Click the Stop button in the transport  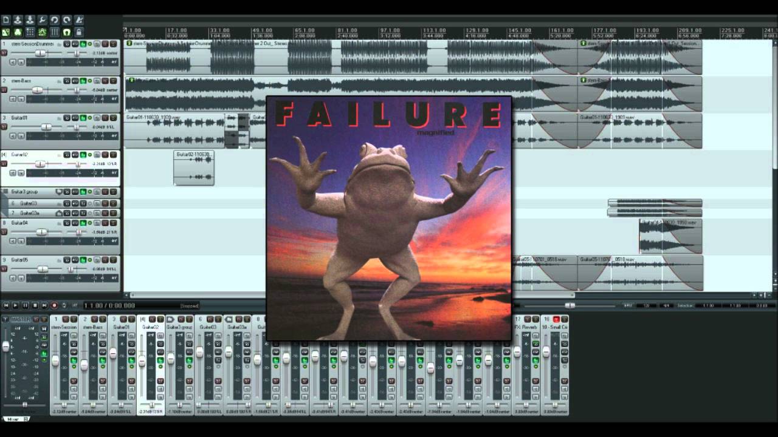(x=35, y=305)
